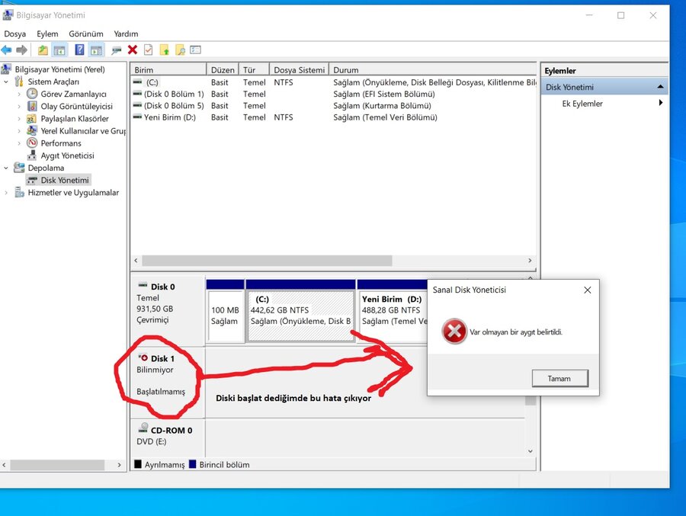Sort by the Birim column header
This screenshot has height=516, width=686.
coord(168,69)
